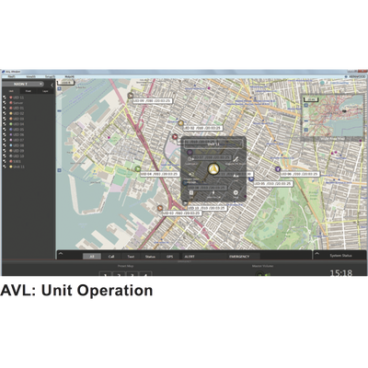
Task: Filter log by Status tab
Action: coord(150,257)
